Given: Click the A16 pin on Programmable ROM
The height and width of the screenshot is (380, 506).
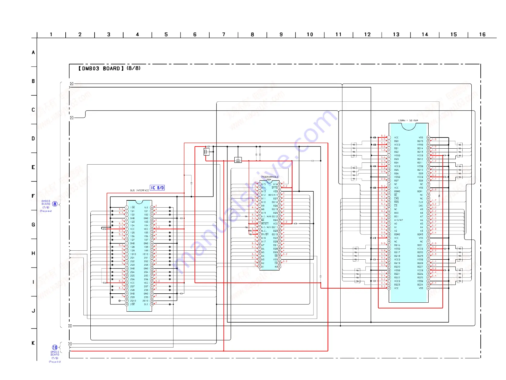Looking at the screenshot, I should [275, 184].
